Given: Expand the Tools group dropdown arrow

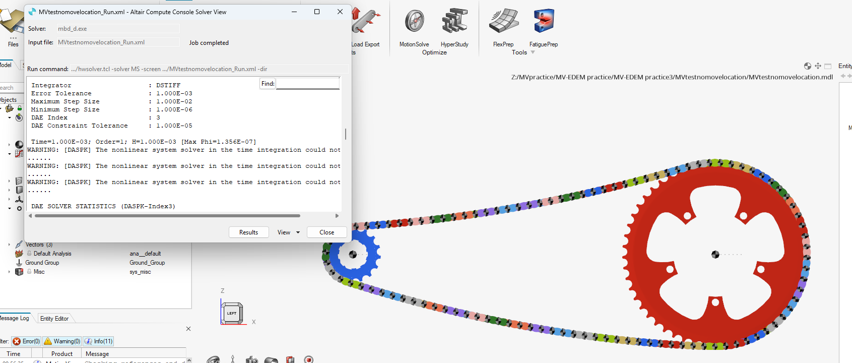Looking at the screenshot, I should (x=533, y=52).
